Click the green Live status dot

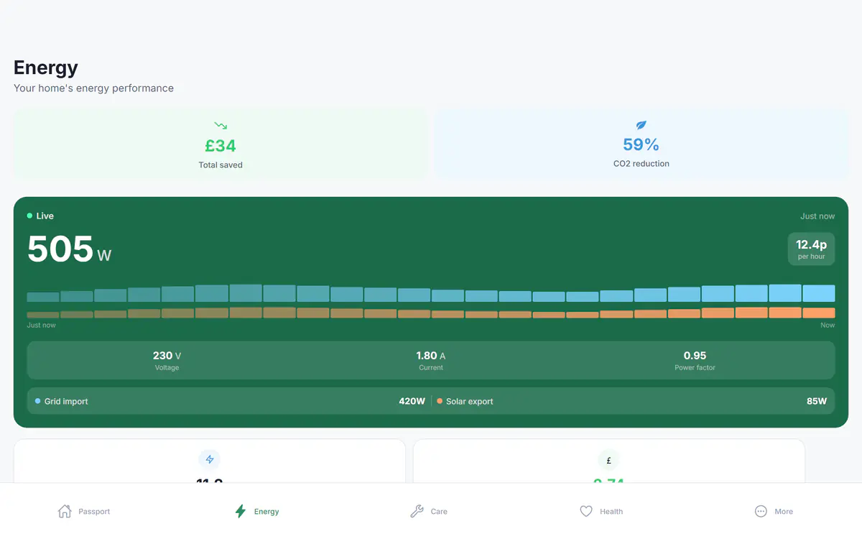(29, 216)
